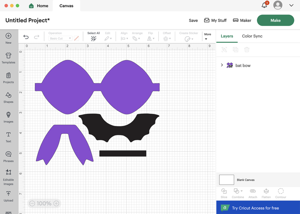Click the operation color swatch
300x214 pixels.
tap(76, 38)
